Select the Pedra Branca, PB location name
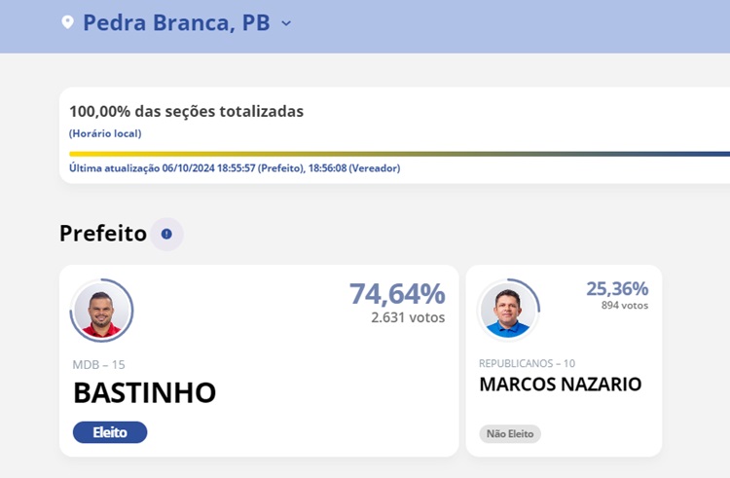The width and height of the screenshot is (730, 478). pos(176,22)
